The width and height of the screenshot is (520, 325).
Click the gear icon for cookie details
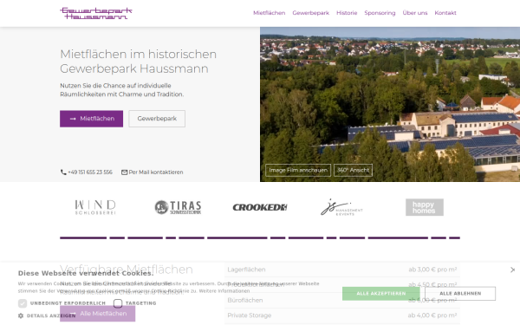pyautogui.click(x=21, y=315)
